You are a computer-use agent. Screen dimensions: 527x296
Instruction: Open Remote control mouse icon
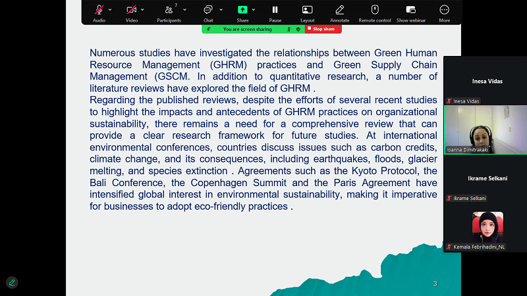pyautogui.click(x=375, y=11)
